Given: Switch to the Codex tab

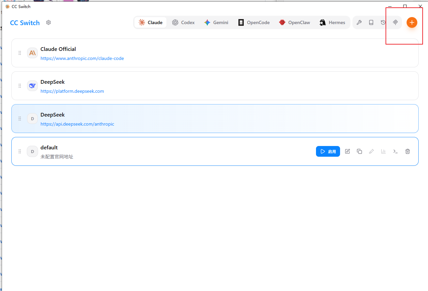Looking at the screenshot, I should click(x=183, y=22).
